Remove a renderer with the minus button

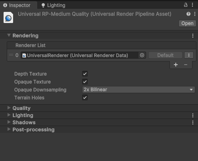pos(186,65)
